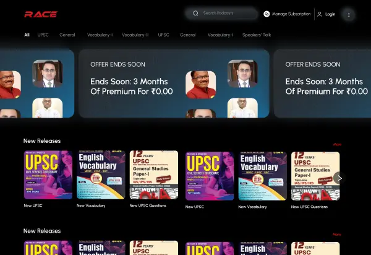Click the first 'New UPSC' caption
This screenshot has height=255, width=371.
pos(33,205)
